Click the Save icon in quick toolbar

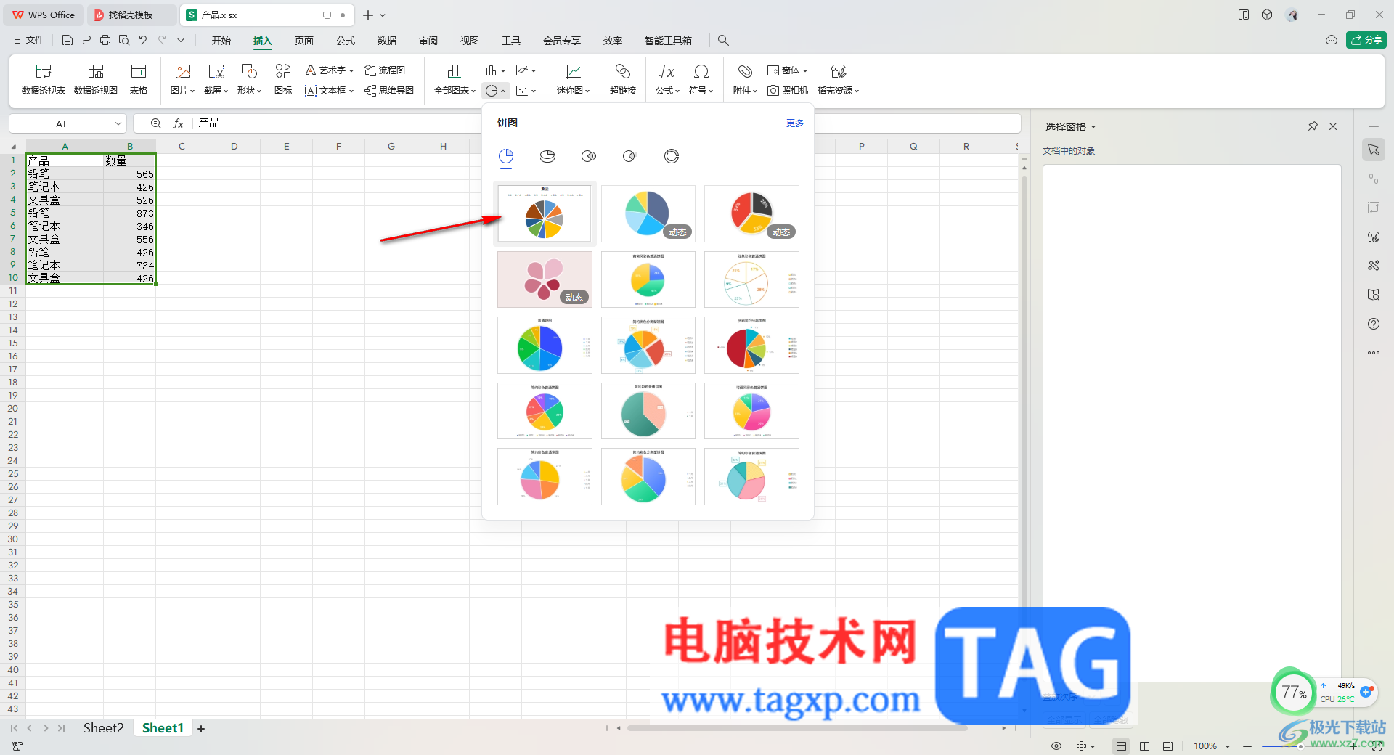68,41
